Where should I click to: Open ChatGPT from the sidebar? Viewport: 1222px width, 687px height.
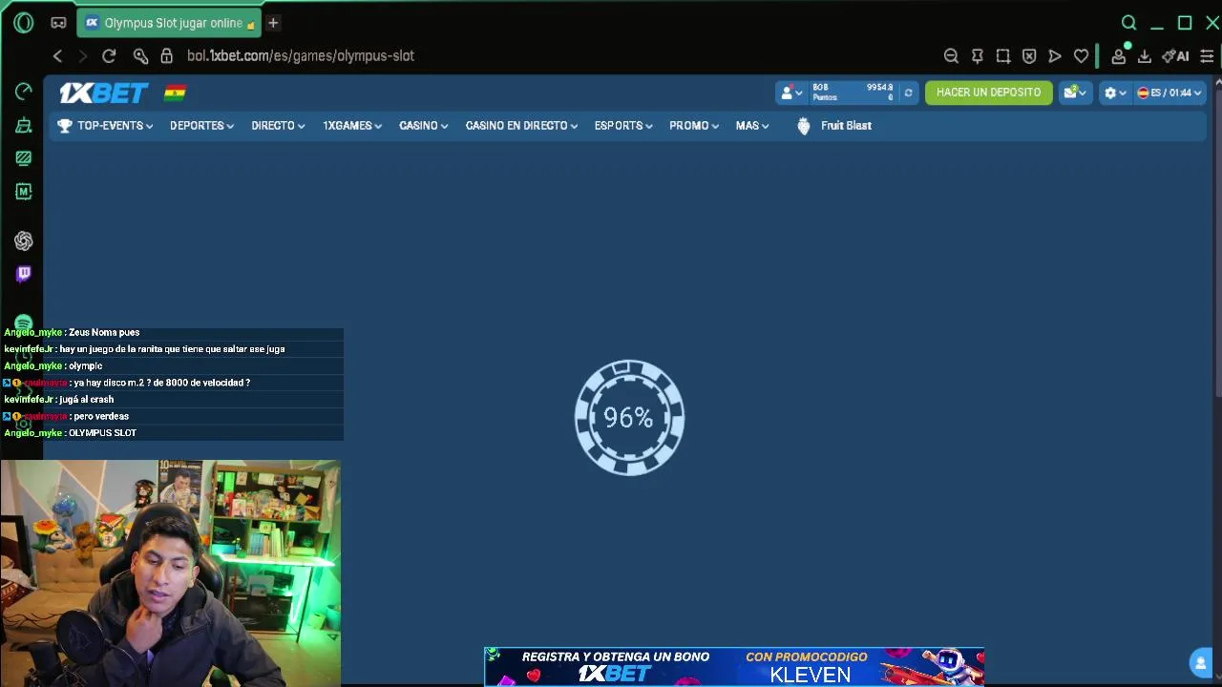(24, 241)
